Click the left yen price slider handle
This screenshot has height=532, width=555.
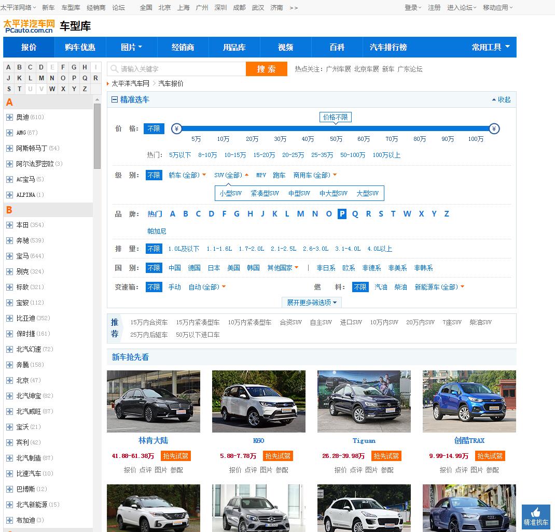pyautogui.click(x=176, y=128)
